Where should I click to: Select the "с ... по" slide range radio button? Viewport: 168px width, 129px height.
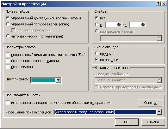point(96,25)
